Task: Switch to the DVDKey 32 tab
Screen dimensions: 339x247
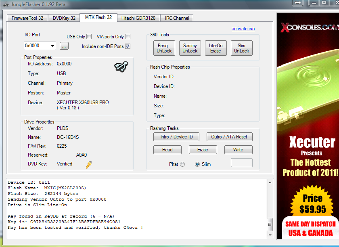Action: tap(64, 18)
